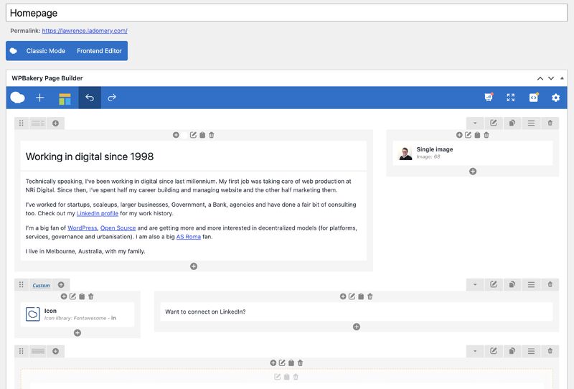574x389 pixels.
Task: Grab the first row drag handle
Action: [x=22, y=123]
